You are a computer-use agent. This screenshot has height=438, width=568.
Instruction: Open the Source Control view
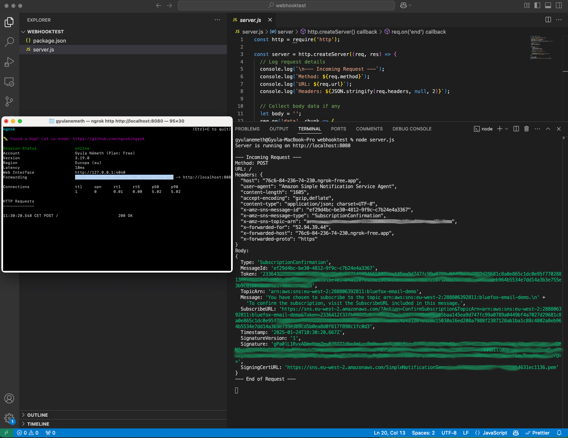(x=9, y=101)
